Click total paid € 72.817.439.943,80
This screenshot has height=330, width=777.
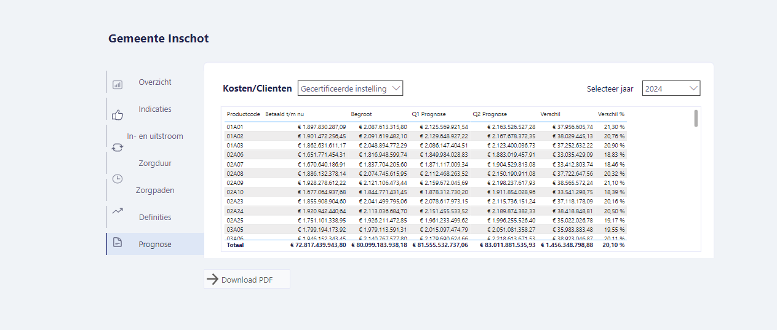(x=318, y=245)
